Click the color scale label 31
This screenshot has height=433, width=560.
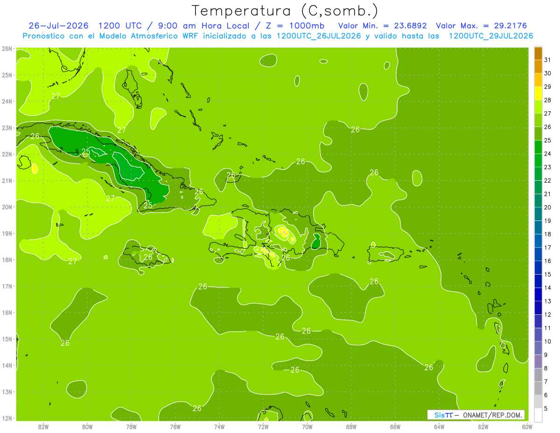(x=547, y=60)
